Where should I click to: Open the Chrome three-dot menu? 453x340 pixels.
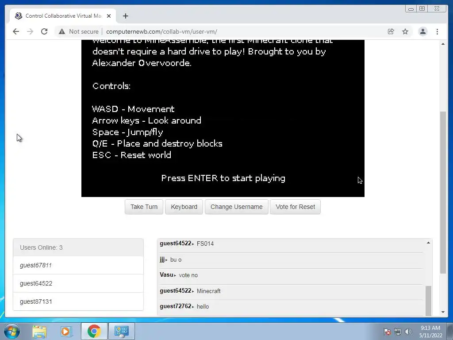pyautogui.click(x=437, y=31)
